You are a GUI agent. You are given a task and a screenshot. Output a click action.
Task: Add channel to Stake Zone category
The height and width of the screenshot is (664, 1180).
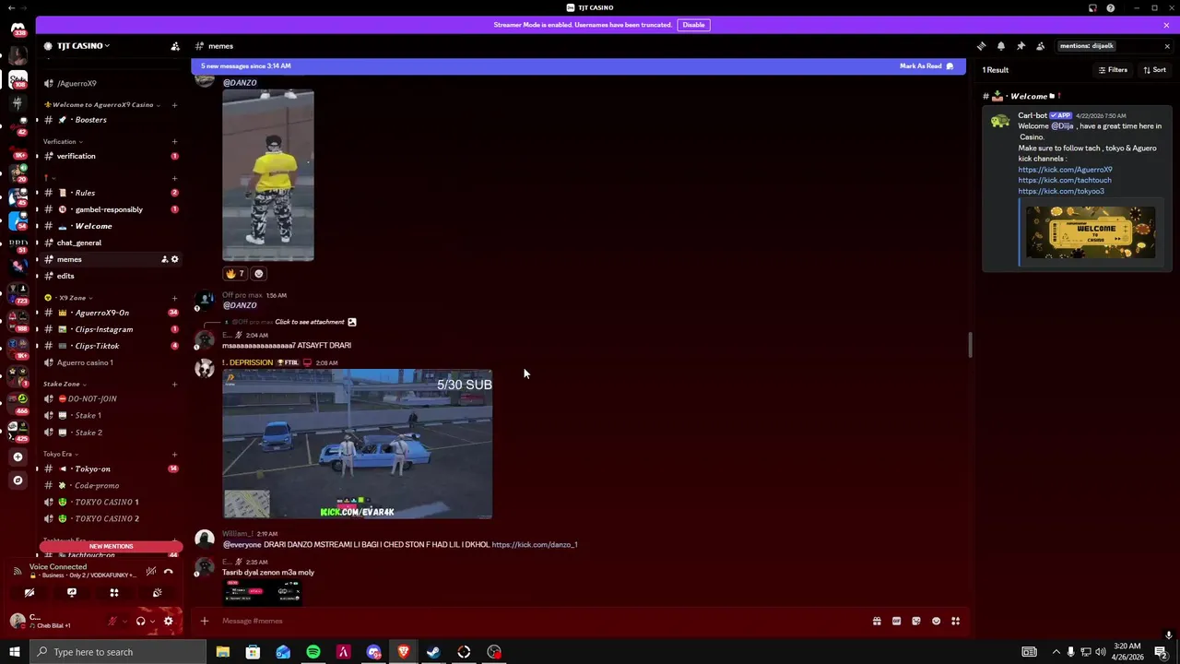[174, 384]
